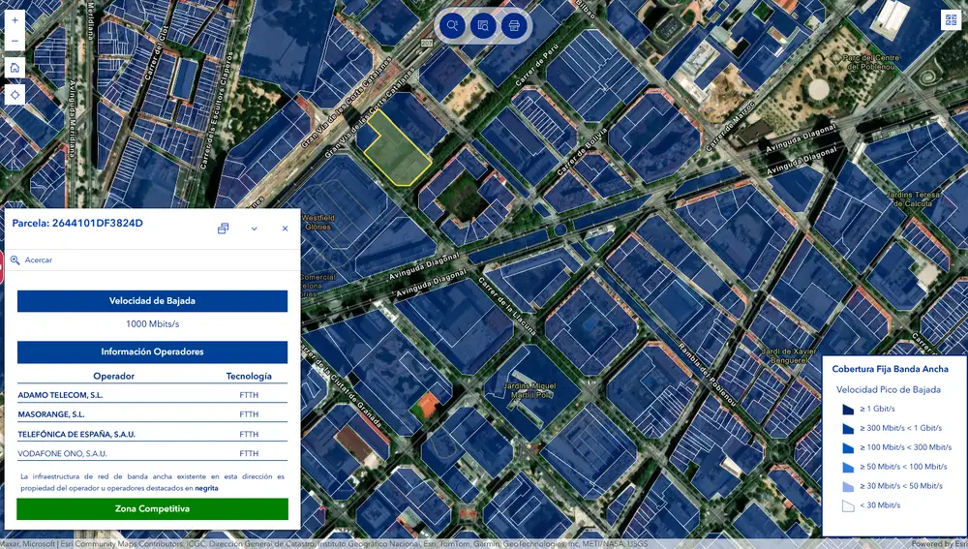Open basemap gallery grid icon
This screenshot has height=549, width=968.
point(951,19)
